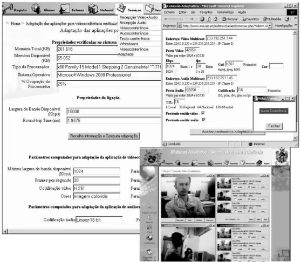Click the Tutores icon in Multicast Adaptativo window navigation

(194, 163)
